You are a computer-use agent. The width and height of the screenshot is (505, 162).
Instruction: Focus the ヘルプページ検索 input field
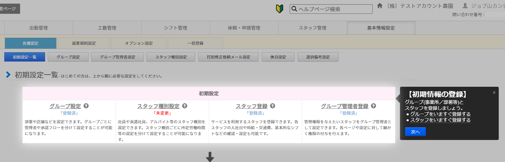[x=331, y=9]
